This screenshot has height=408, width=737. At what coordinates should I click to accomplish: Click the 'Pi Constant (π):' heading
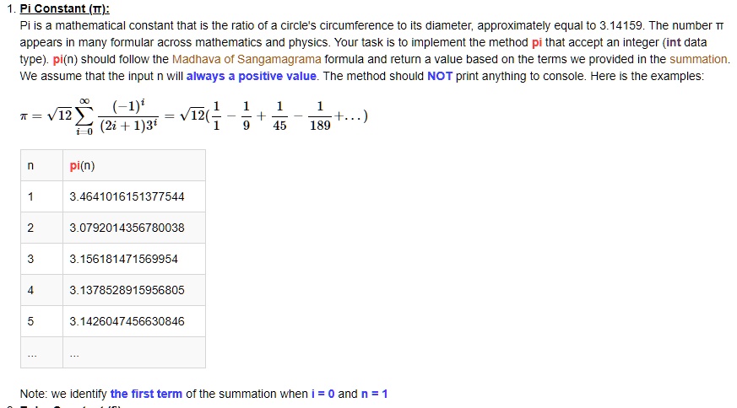tap(64, 8)
